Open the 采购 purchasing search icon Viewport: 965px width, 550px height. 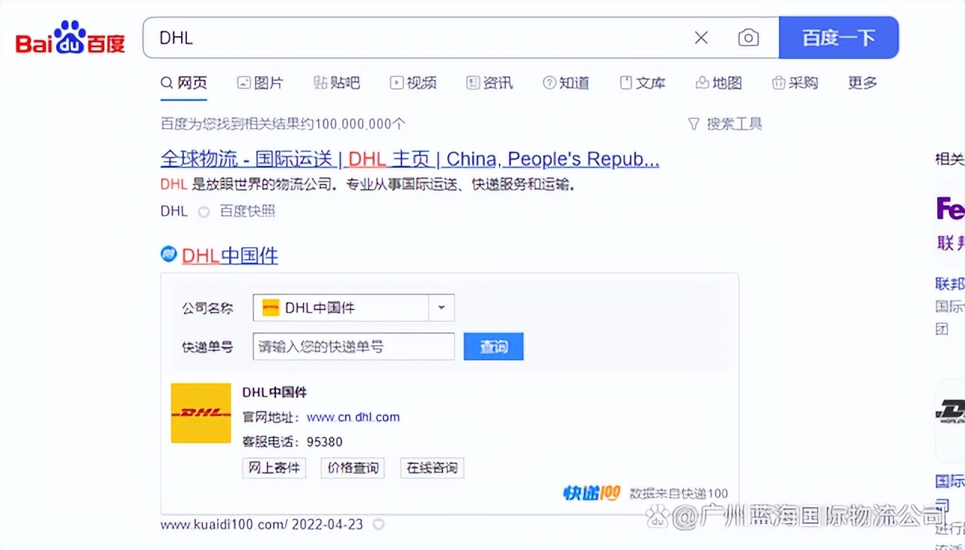(795, 83)
